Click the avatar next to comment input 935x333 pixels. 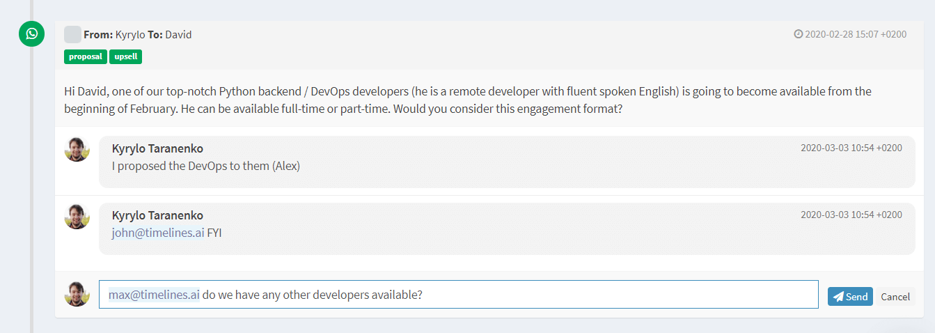click(77, 294)
